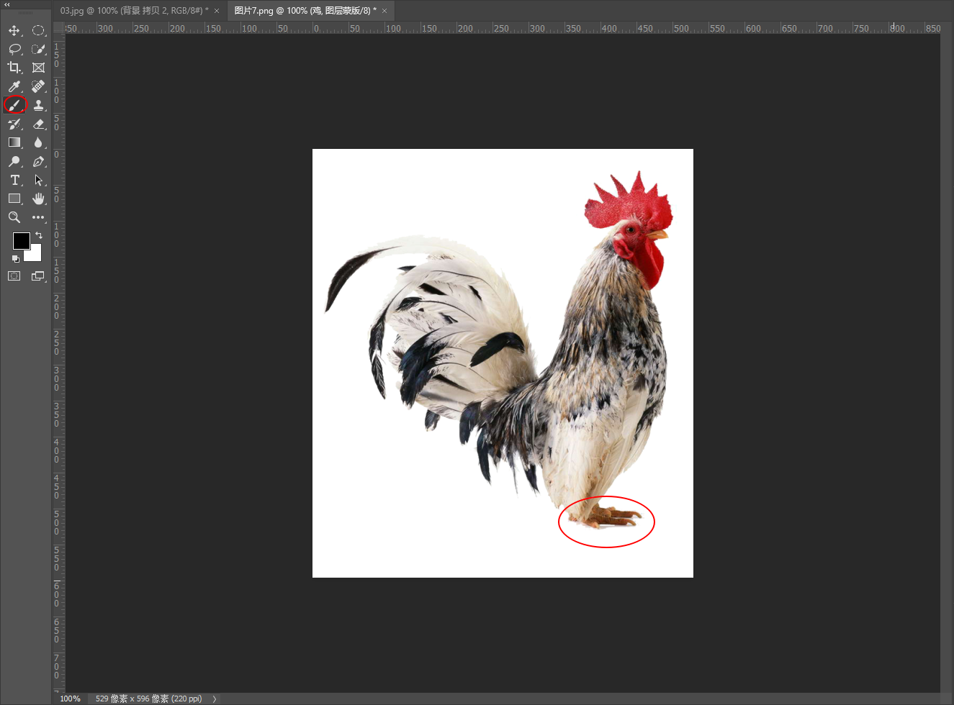This screenshot has height=705, width=954.
Task: Click the 100% zoom level field
Action: [70, 699]
